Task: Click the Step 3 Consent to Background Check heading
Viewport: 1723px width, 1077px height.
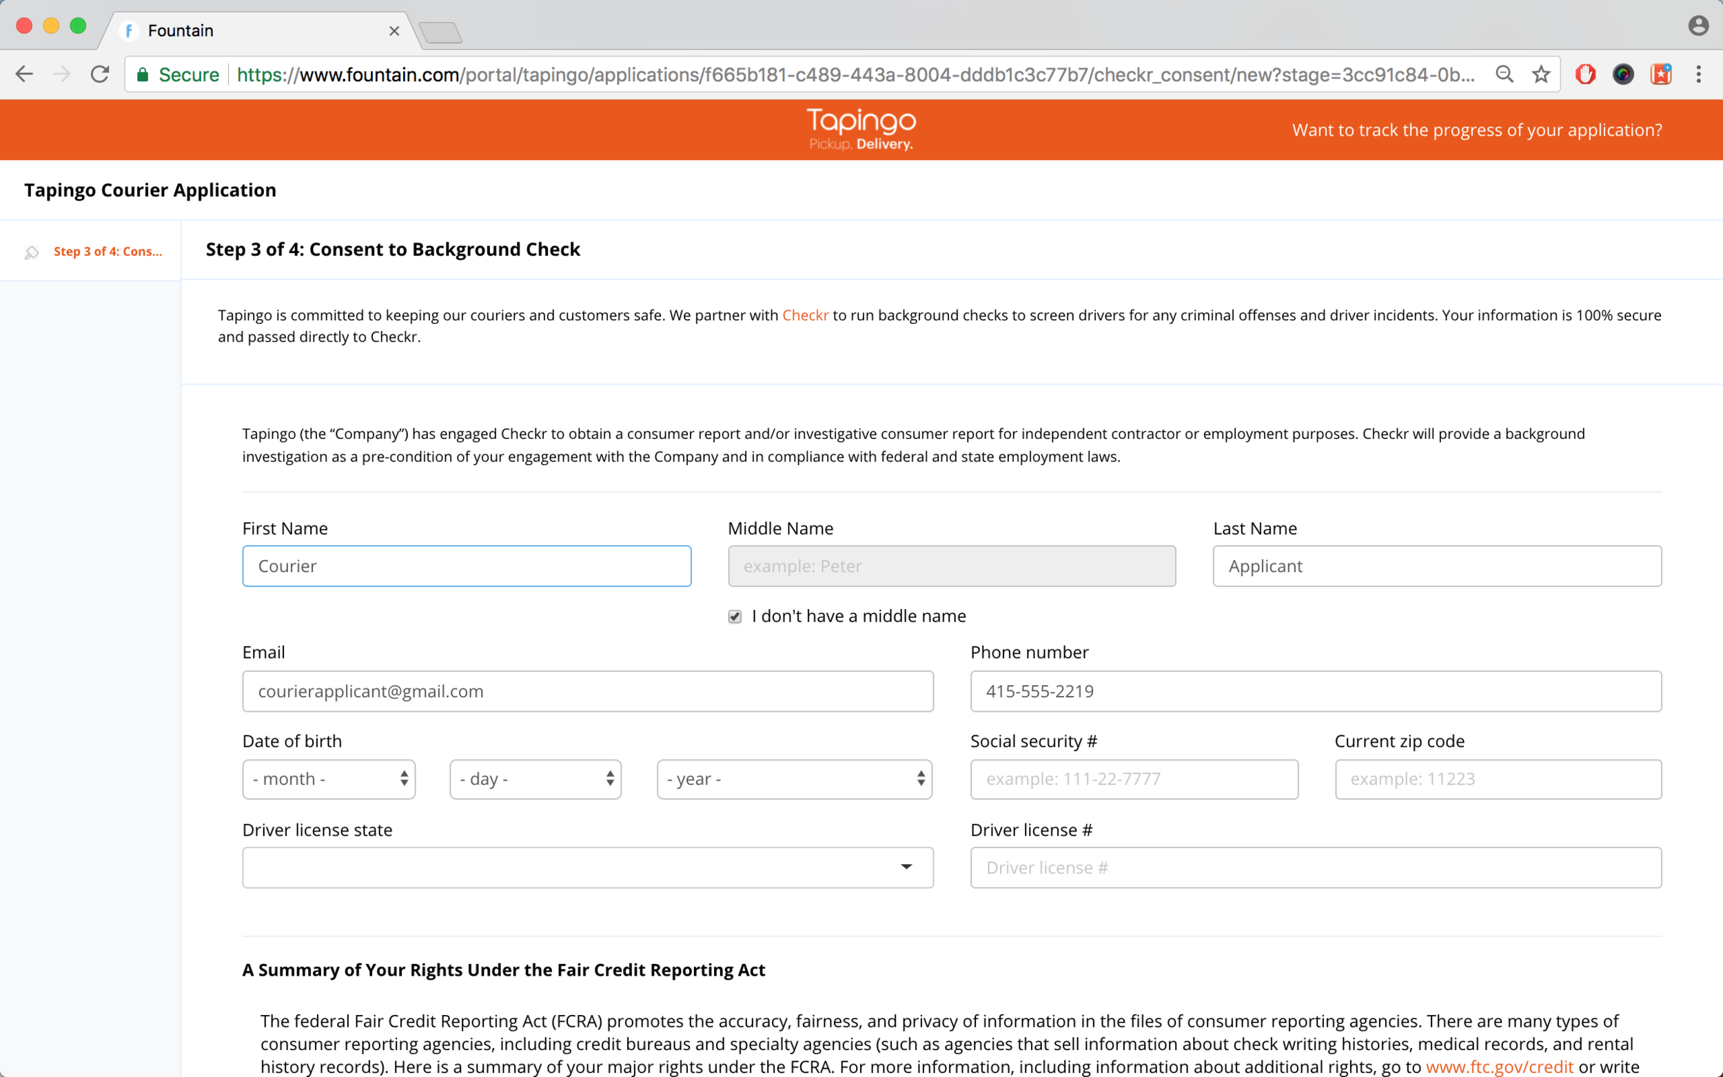Action: coord(393,249)
